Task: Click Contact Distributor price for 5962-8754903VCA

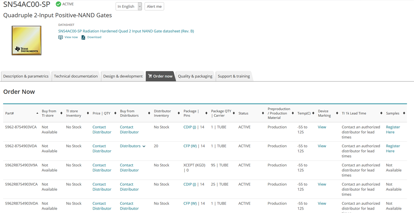Action: (x=102, y=129)
